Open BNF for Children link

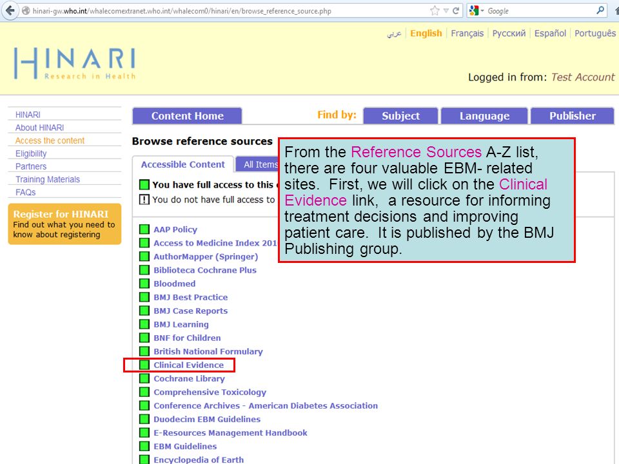[x=187, y=338]
